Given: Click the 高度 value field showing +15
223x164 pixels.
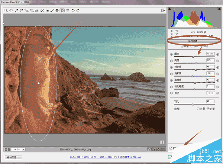Looking at the screenshot, I should 210,60.
